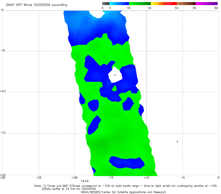
Task: Click the title 'SMAP NRT Winds 20250509 ascending'
Action: point(36,5)
